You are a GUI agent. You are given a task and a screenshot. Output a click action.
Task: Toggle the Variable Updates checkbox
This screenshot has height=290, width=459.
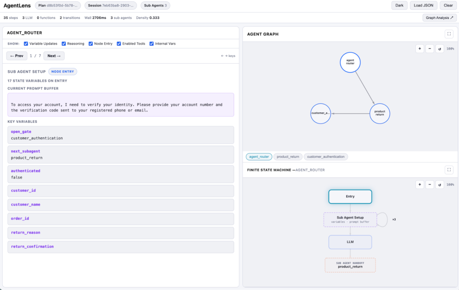(x=26, y=44)
